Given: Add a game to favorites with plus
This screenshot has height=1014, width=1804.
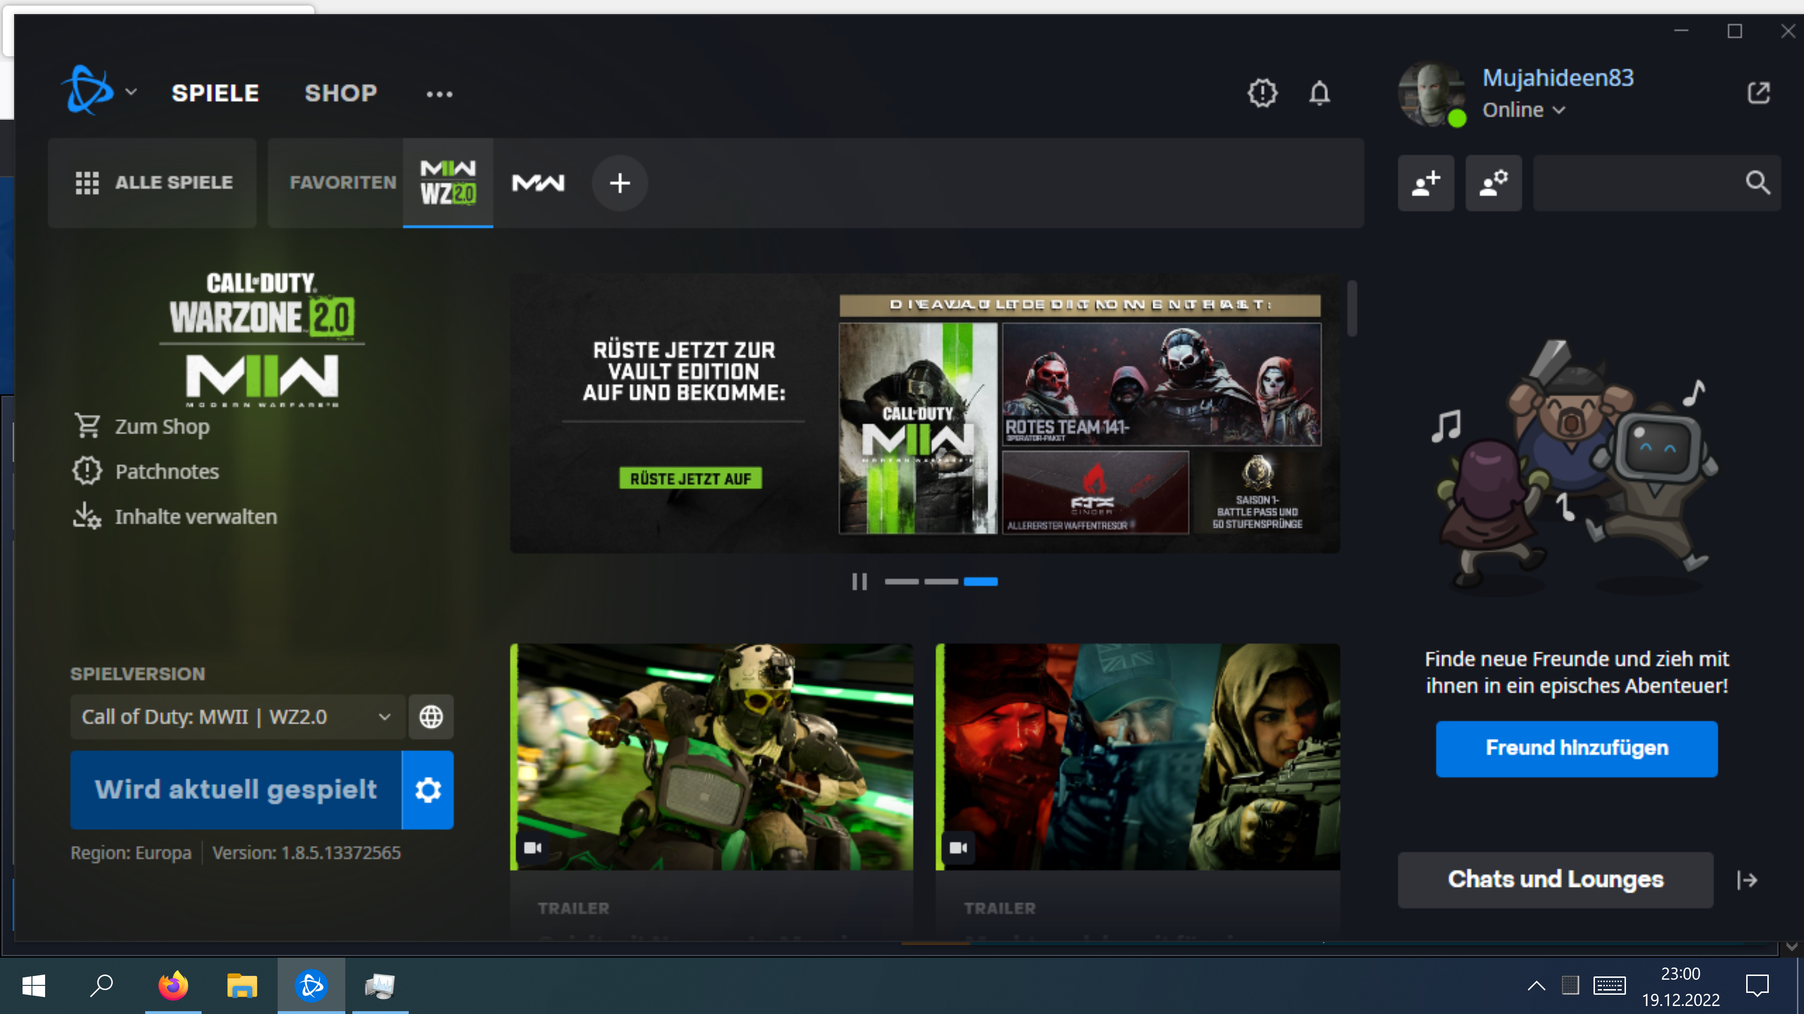Looking at the screenshot, I should (x=619, y=184).
